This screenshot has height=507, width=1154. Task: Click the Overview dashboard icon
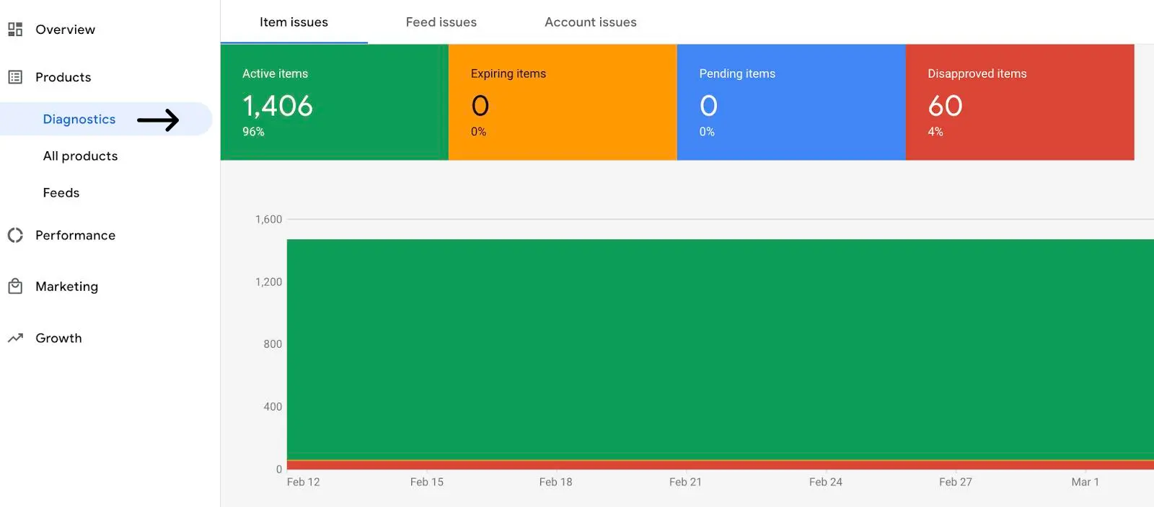click(x=15, y=30)
